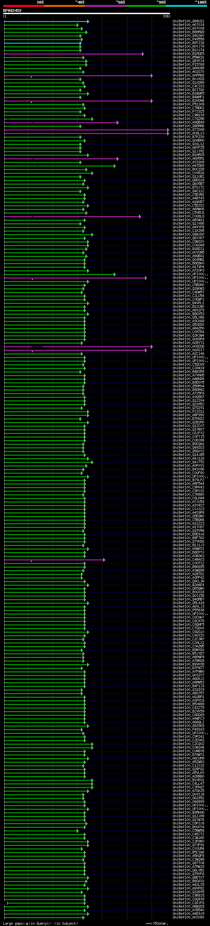This screenshot has width=210, height=926.
Task: Select hit label UniRef100_B1WQR5
Action: pos(188,94)
